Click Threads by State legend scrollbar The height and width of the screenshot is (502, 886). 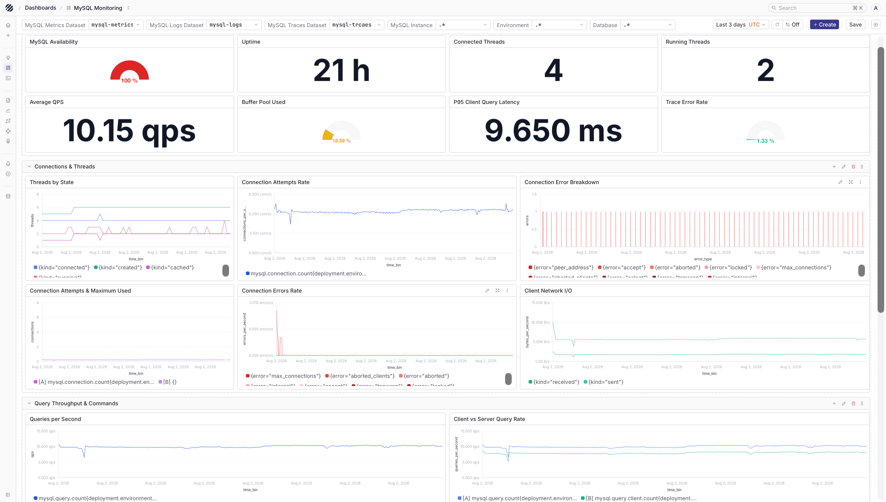pos(226,271)
